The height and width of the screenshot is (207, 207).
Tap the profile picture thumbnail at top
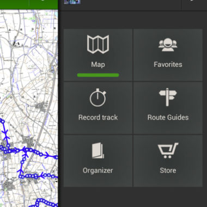pos(72,2)
